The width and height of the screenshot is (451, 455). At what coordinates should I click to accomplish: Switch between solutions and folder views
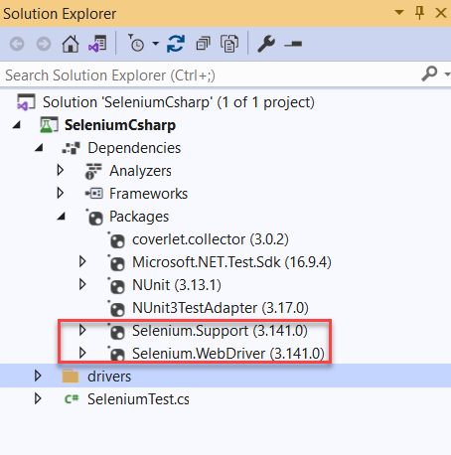coord(97,44)
